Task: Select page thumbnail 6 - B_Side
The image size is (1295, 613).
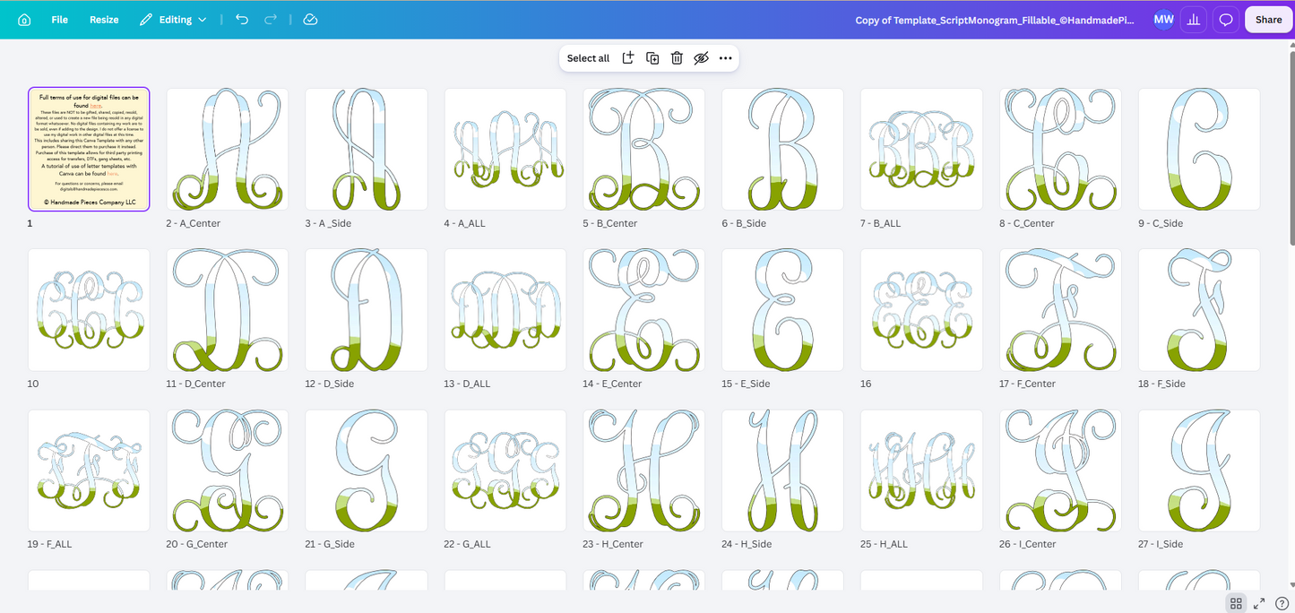Action: tap(782, 149)
